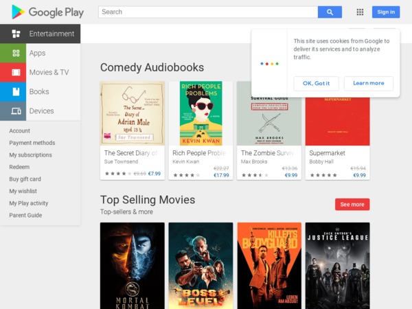Click author name Sue Townsend
Viewport: 412px width, 309px height.
coord(121,161)
